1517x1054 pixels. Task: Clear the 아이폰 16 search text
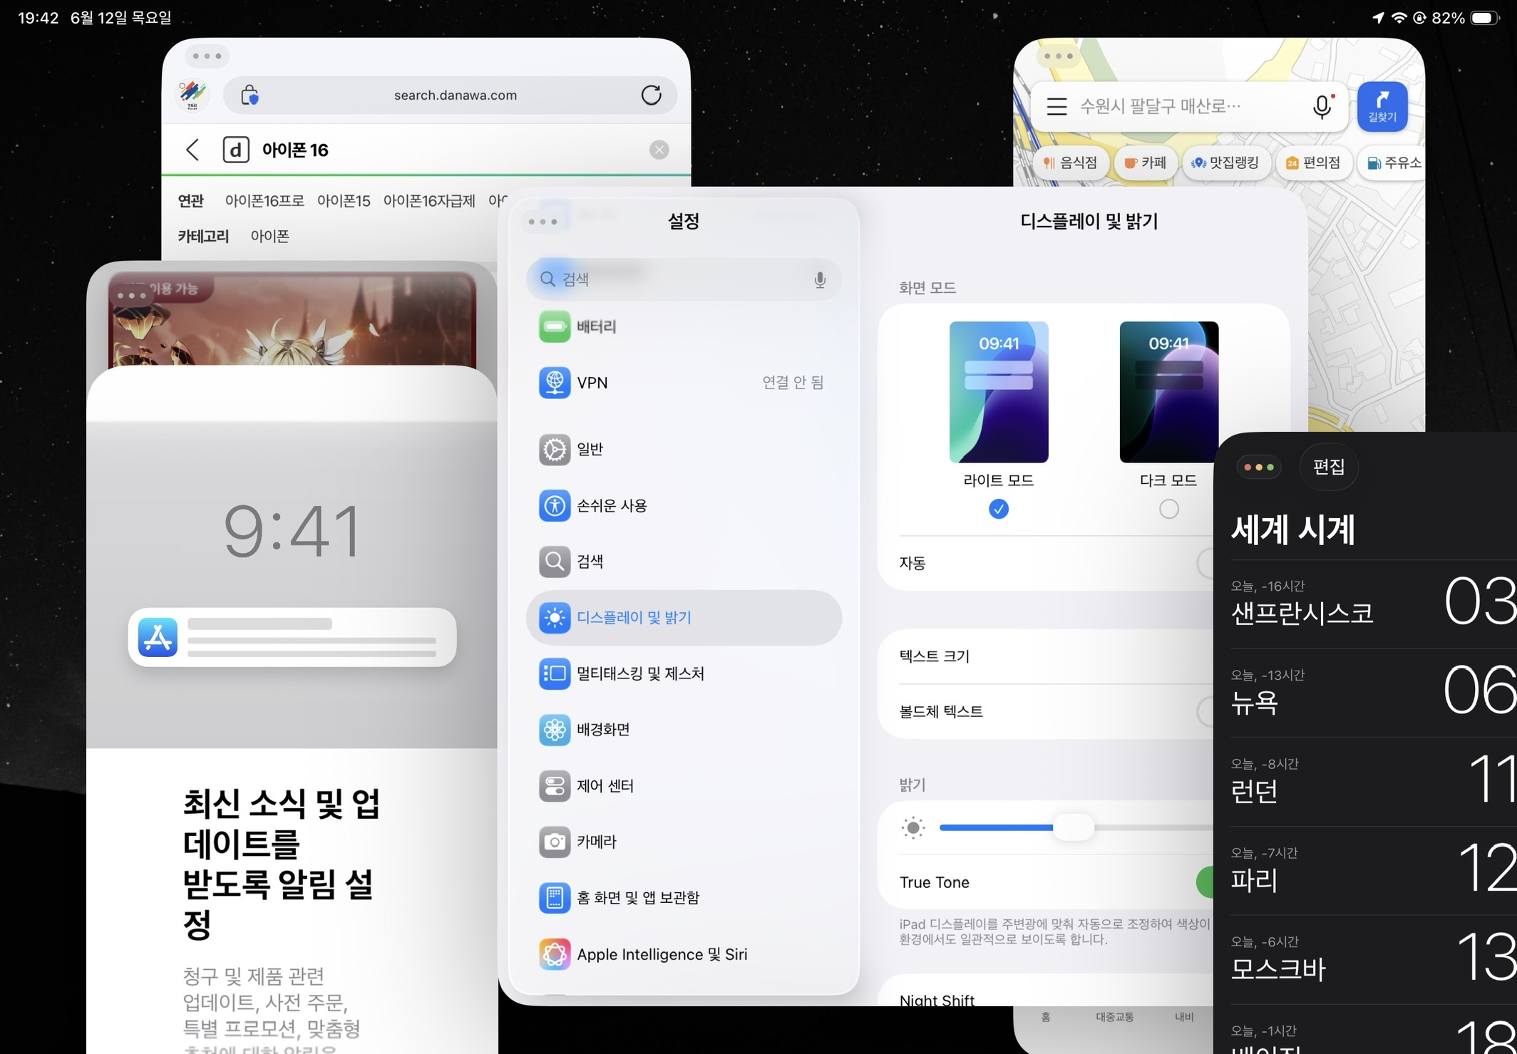(x=659, y=150)
